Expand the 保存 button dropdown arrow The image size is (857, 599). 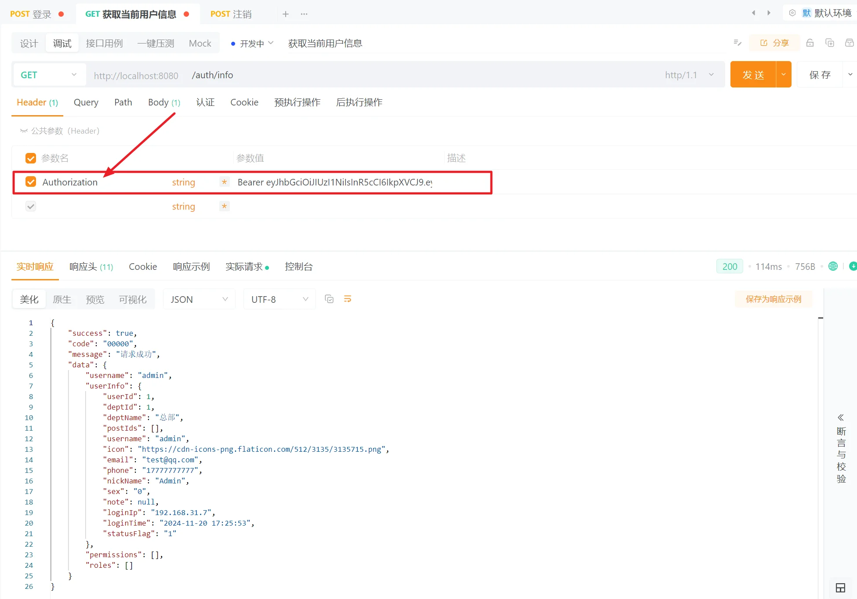coord(850,74)
